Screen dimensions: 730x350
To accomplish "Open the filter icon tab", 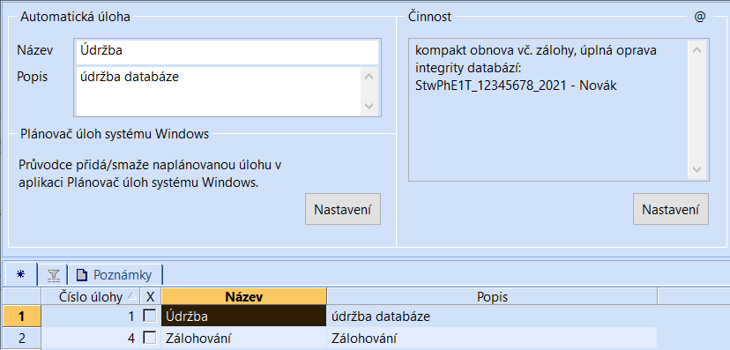I will [x=54, y=276].
